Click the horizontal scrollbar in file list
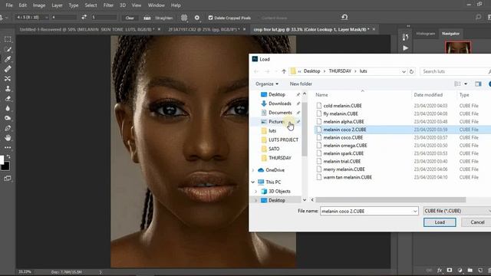Image resolution: width=491 pixels, height=276 pixels. [x=390, y=199]
